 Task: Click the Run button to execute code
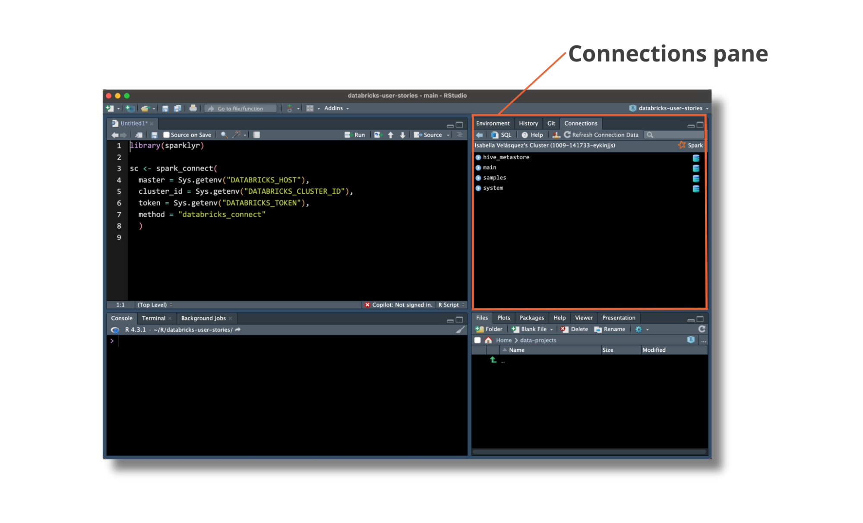355,135
